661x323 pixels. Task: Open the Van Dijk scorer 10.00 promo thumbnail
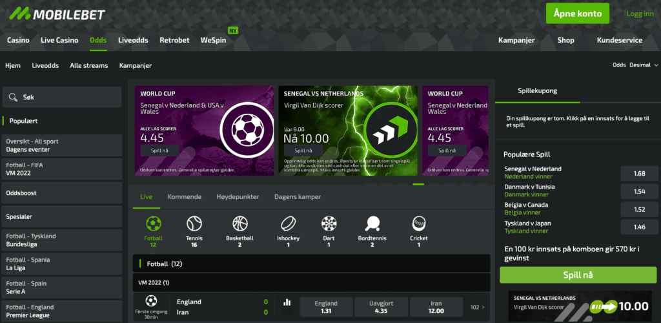pyautogui.click(x=580, y=307)
